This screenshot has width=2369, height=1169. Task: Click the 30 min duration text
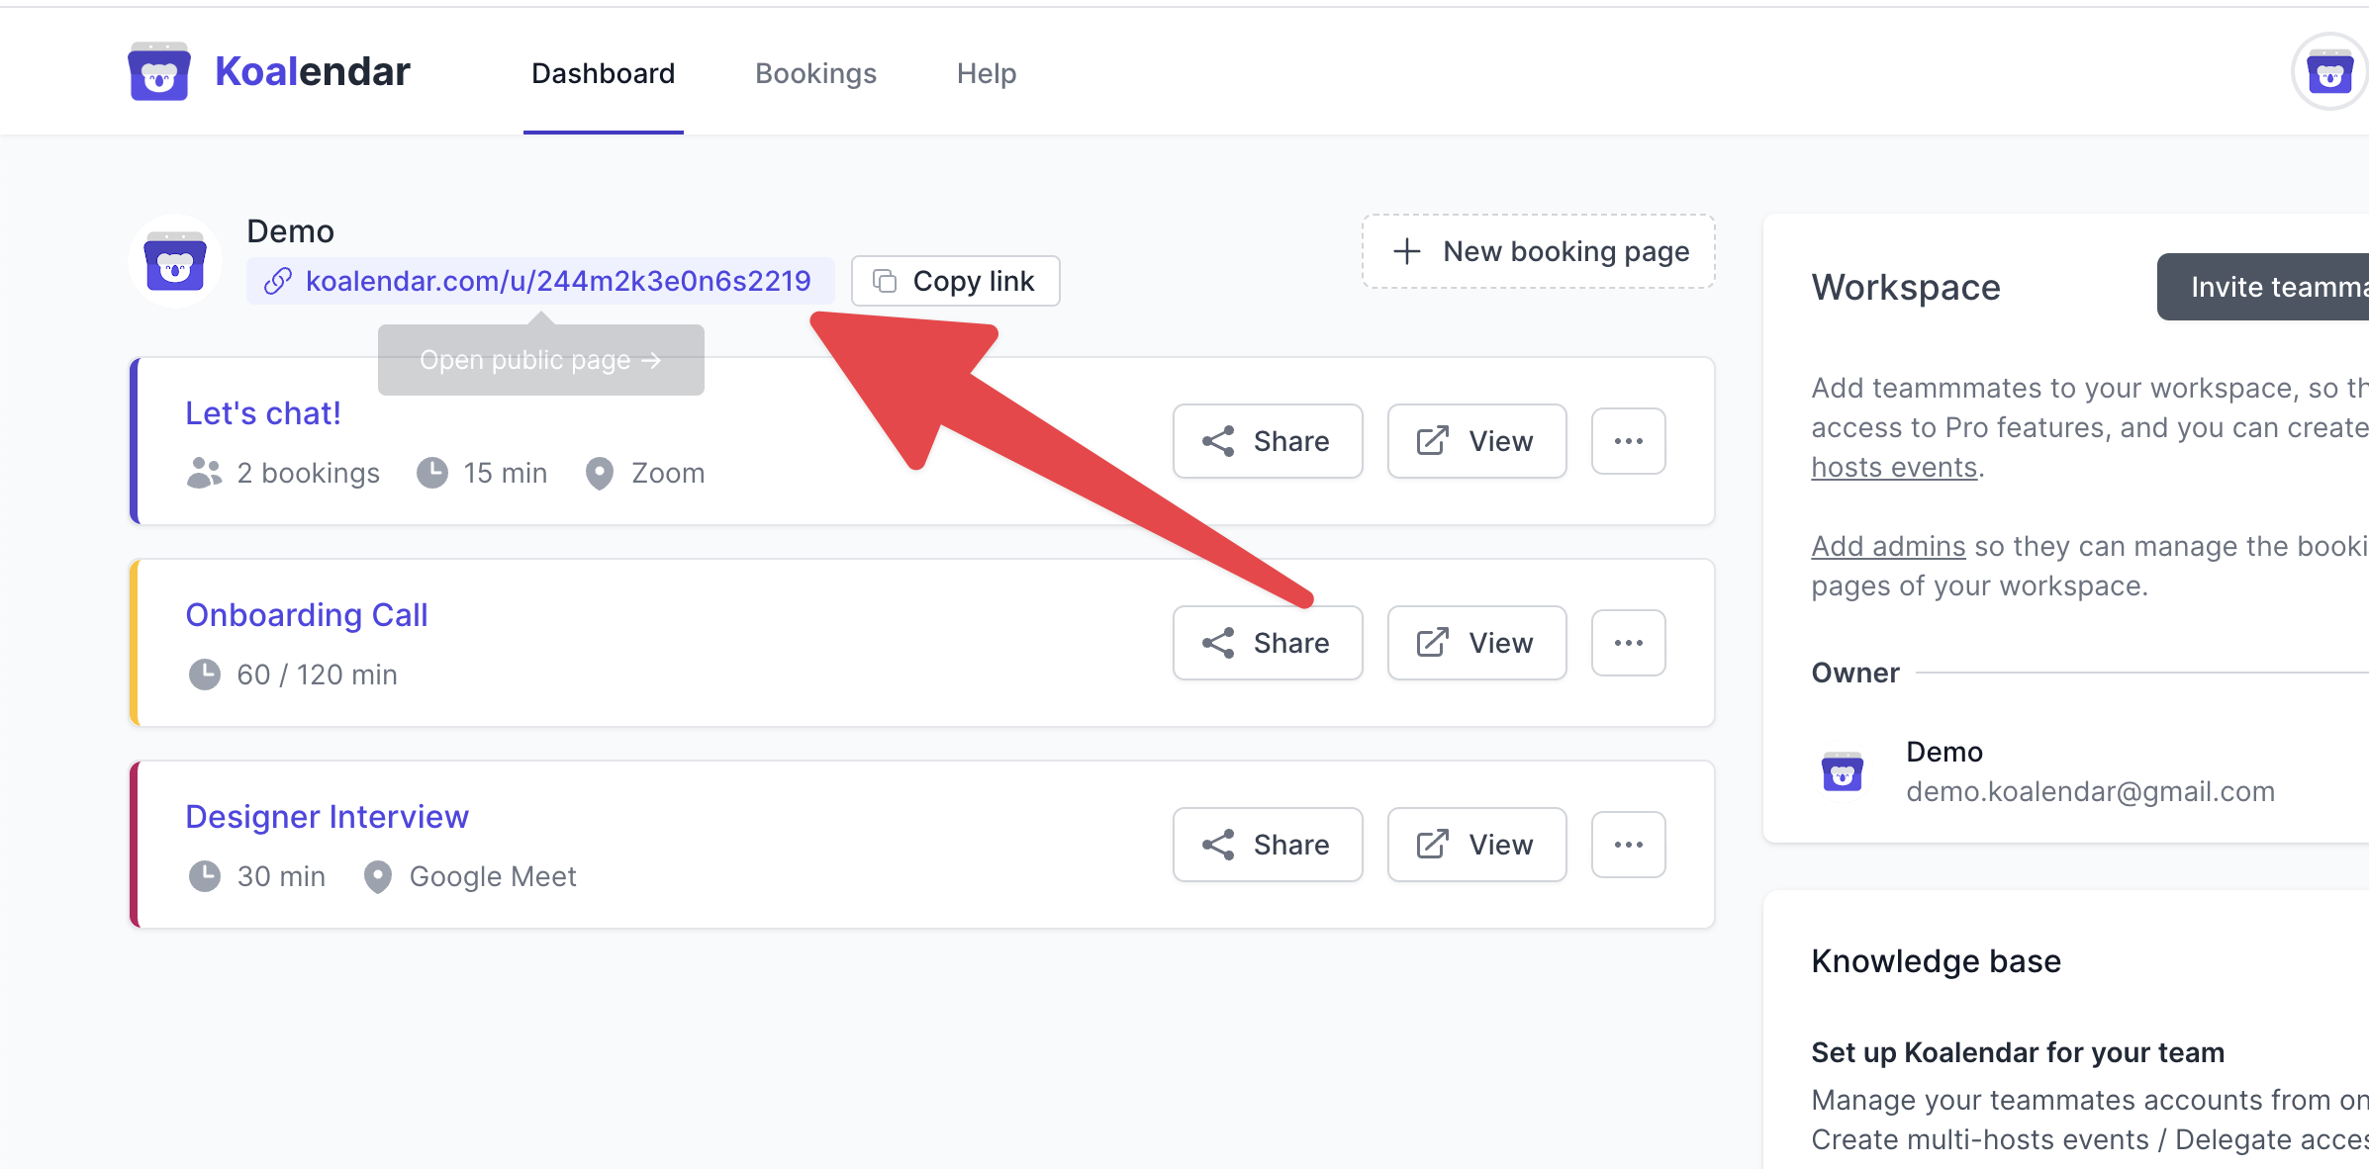(281, 876)
